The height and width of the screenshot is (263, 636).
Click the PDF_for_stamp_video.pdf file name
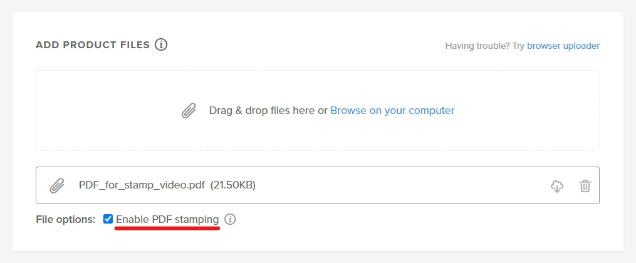coord(142,185)
